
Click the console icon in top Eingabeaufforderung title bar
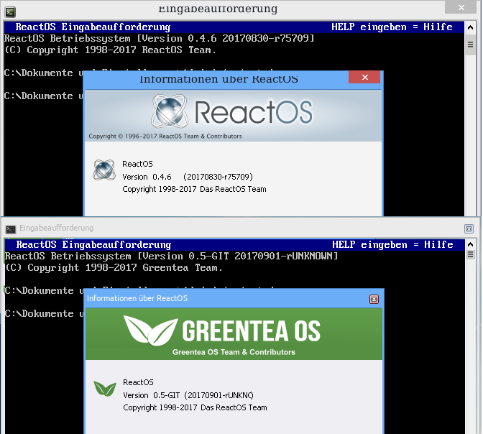[10, 12]
